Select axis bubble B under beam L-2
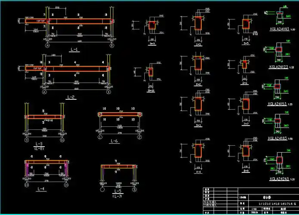299x215 pixels. tap(109, 92)
